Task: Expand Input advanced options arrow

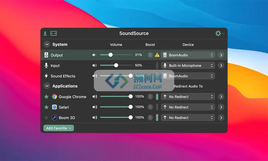Action: coord(221,65)
